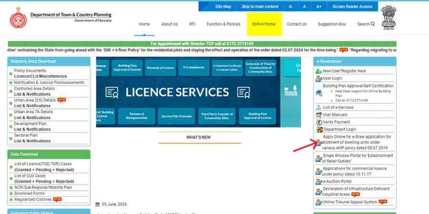Click the Site Map link

(x=223, y=7)
